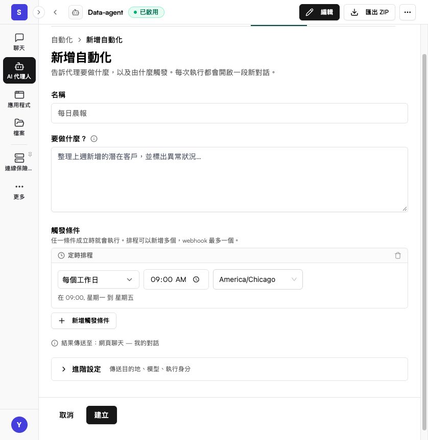Click the 取消 cancel button

pyautogui.click(x=66, y=415)
